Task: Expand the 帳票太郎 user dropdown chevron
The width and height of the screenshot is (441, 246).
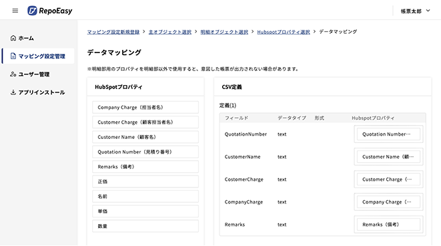Action: click(428, 11)
